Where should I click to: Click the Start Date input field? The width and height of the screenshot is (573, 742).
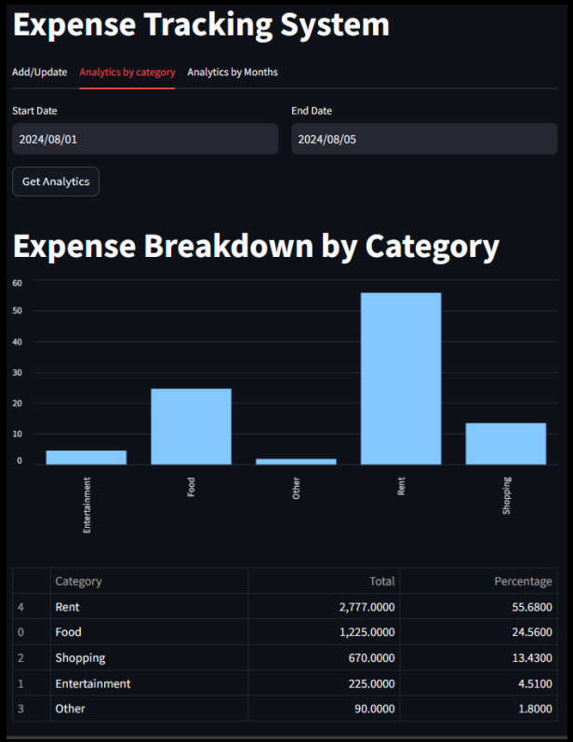point(145,140)
